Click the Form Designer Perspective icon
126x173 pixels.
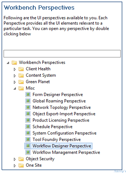(x=28, y=95)
